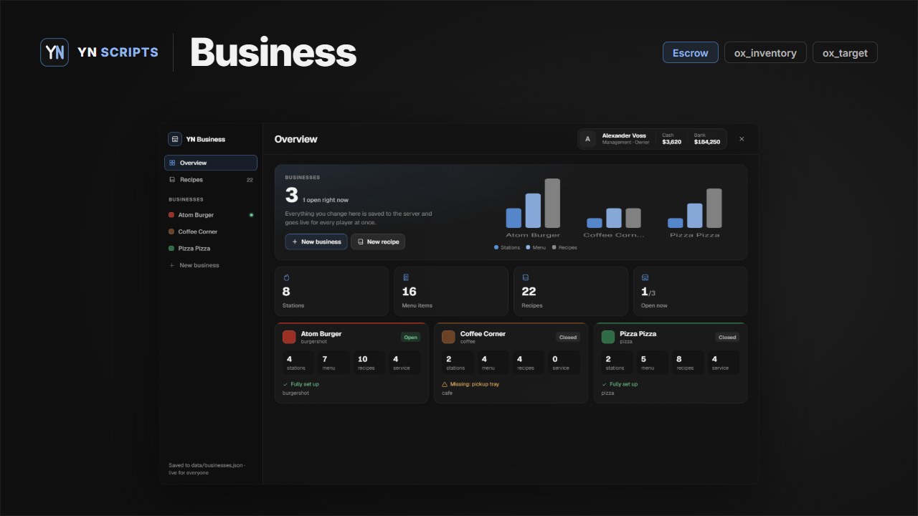Viewport: 918px width, 516px height.
Task: Click Atom Burger's 10 recipes tile
Action: (x=369, y=363)
